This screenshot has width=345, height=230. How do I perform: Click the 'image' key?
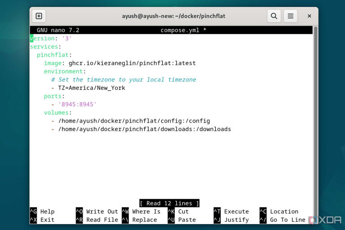53,63
